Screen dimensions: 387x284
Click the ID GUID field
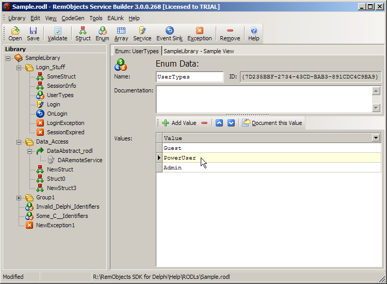[310, 77]
